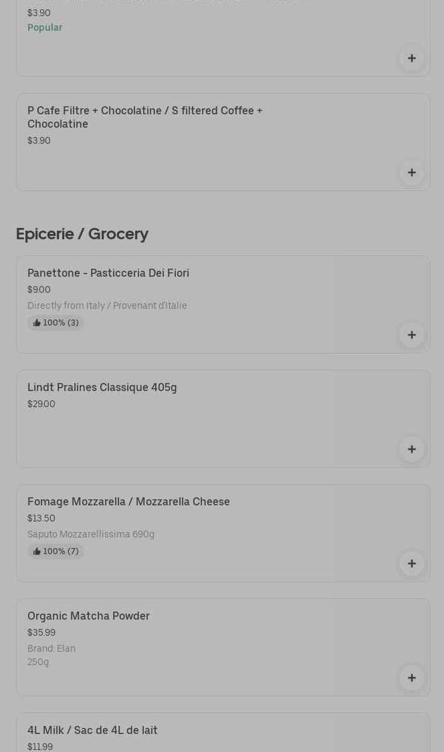Viewport: 444px width, 752px height.
Task: Add Organic Matcha Powder to cart
Action: pyautogui.click(x=411, y=677)
